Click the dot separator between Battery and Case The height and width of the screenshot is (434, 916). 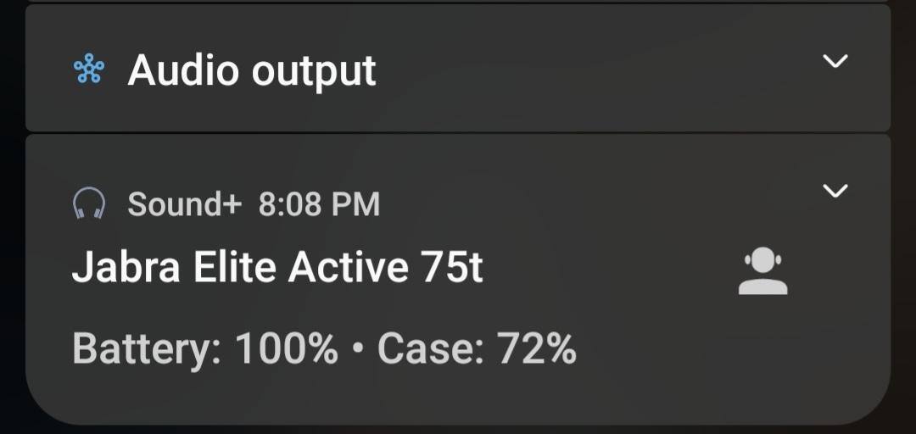357,348
